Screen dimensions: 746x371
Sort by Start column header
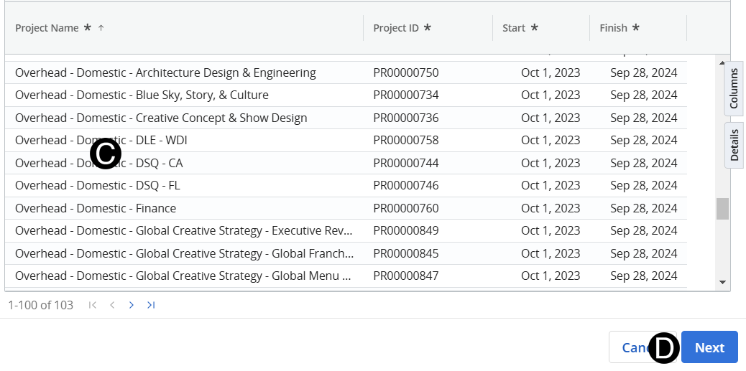[x=514, y=28]
